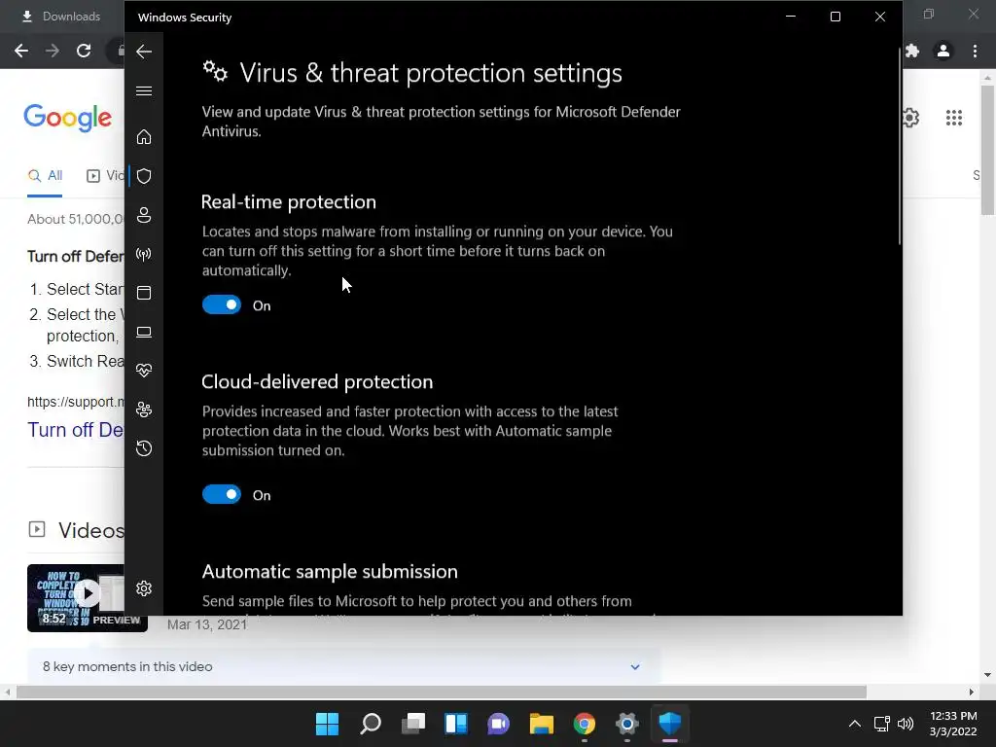The height and width of the screenshot is (747, 996).
Task: Click the Google logo in Chrome
Action: (68, 118)
